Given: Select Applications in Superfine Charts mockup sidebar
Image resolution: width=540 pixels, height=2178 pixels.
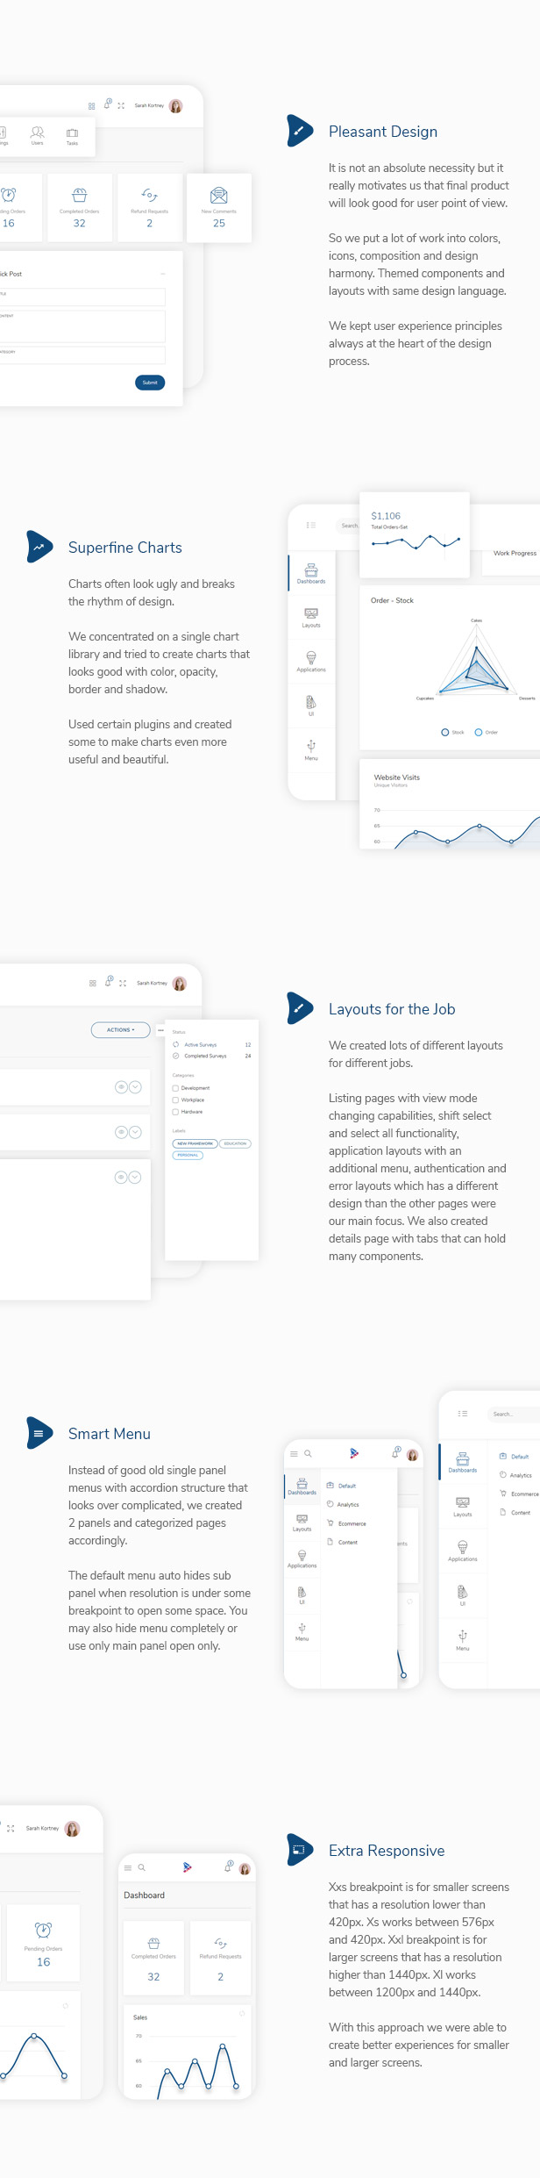Looking at the screenshot, I should 311,662.
